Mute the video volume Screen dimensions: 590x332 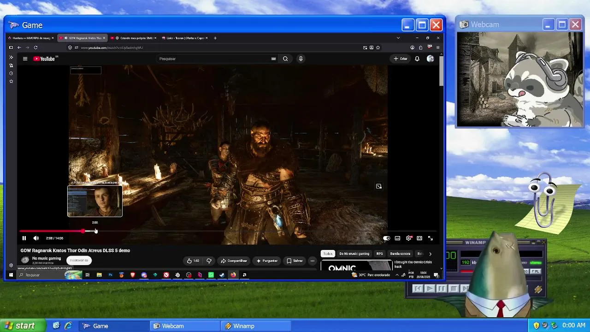coord(36,238)
